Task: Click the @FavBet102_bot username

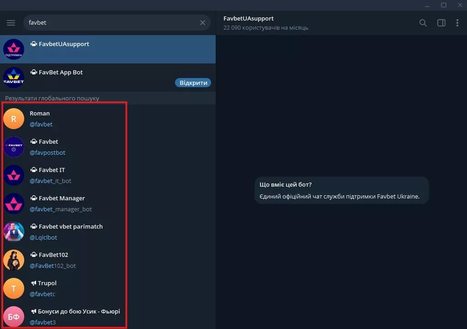Action: 53,266
